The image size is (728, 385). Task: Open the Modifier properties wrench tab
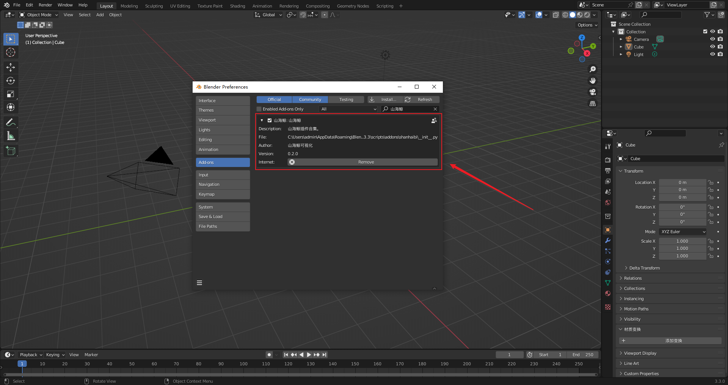pos(608,240)
